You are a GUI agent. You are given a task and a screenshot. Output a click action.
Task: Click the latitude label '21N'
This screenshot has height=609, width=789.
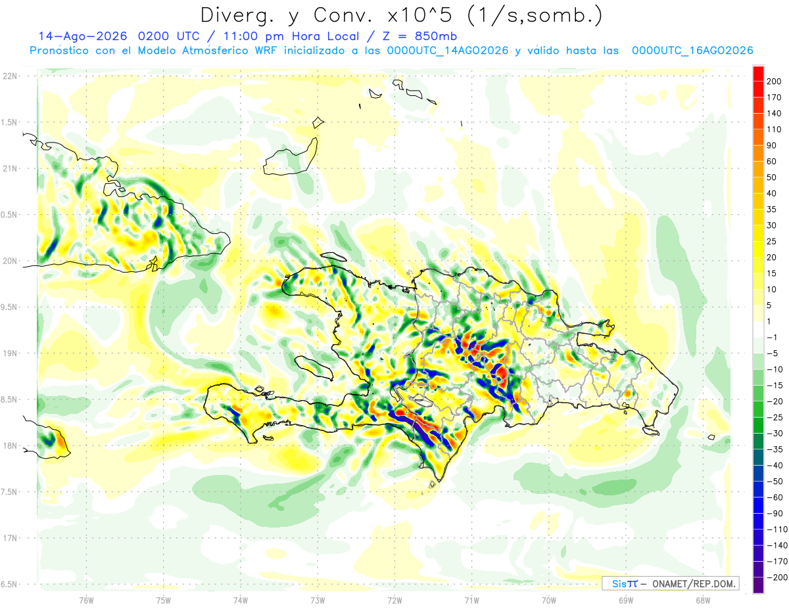click(10, 169)
